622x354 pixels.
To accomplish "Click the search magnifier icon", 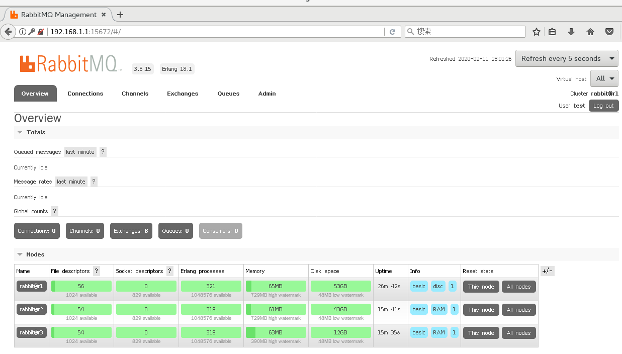I will [411, 32].
